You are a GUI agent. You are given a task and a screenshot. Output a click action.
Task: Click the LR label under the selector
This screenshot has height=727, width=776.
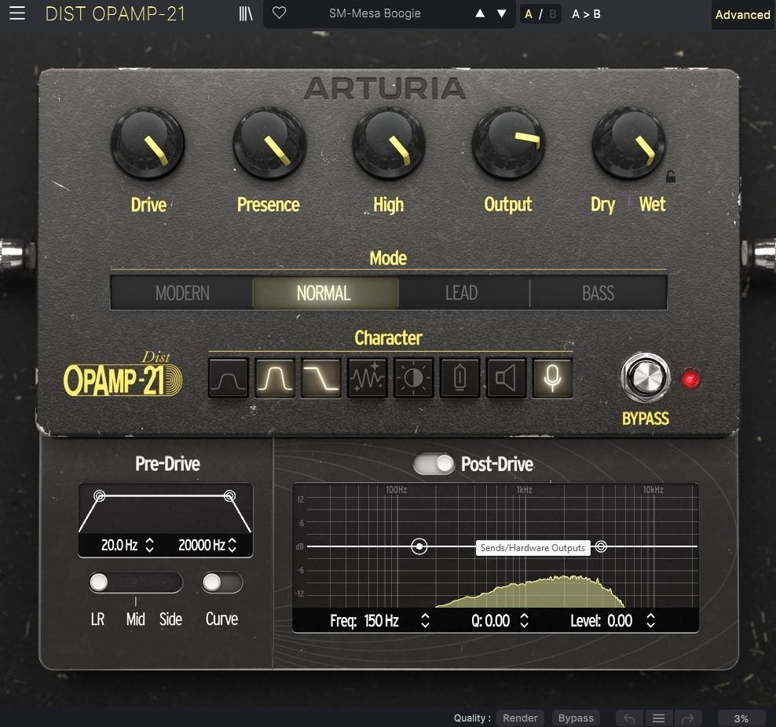pos(97,619)
